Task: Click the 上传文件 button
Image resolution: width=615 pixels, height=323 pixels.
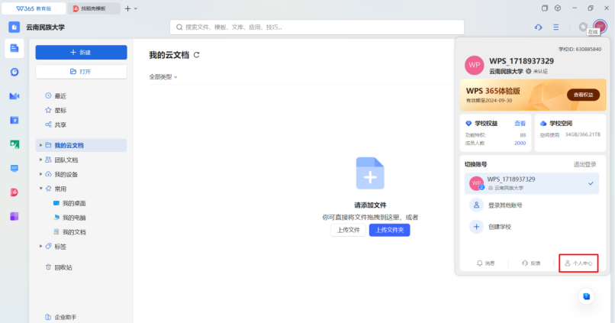Action: point(348,230)
